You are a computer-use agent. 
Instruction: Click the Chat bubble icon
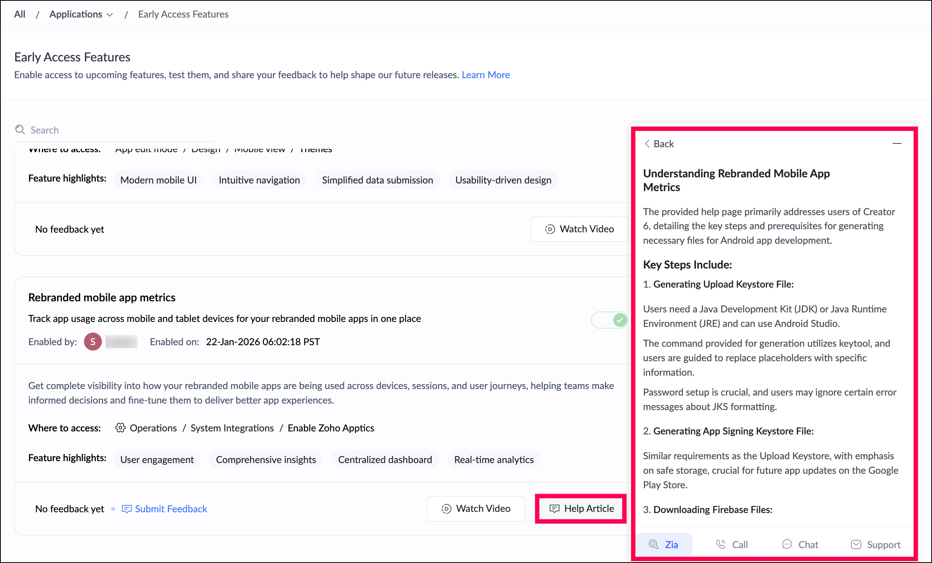click(787, 544)
